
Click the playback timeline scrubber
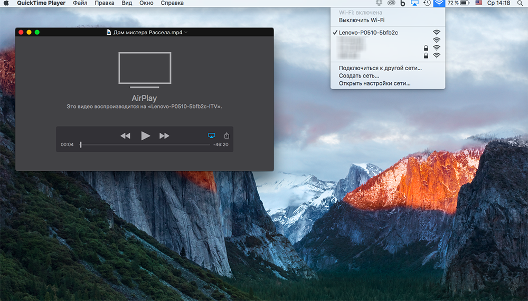click(81, 144)
